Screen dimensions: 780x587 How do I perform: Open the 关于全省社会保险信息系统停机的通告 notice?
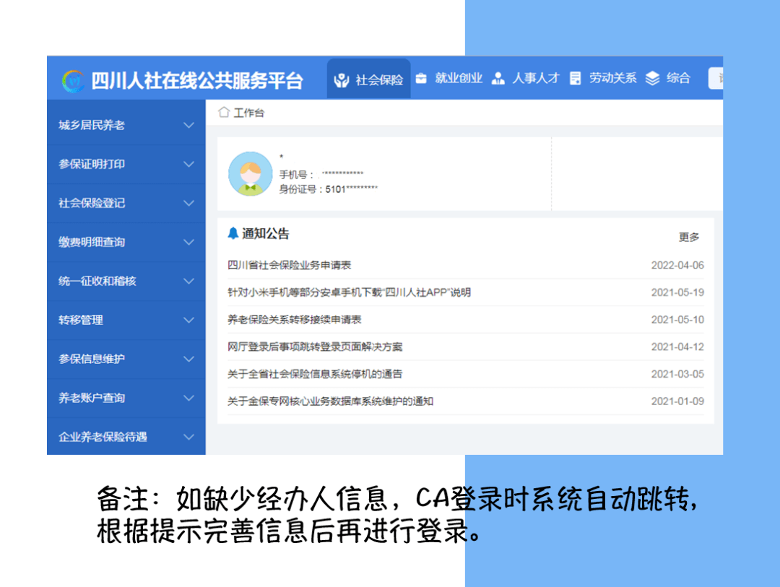(x=313, y=374)
